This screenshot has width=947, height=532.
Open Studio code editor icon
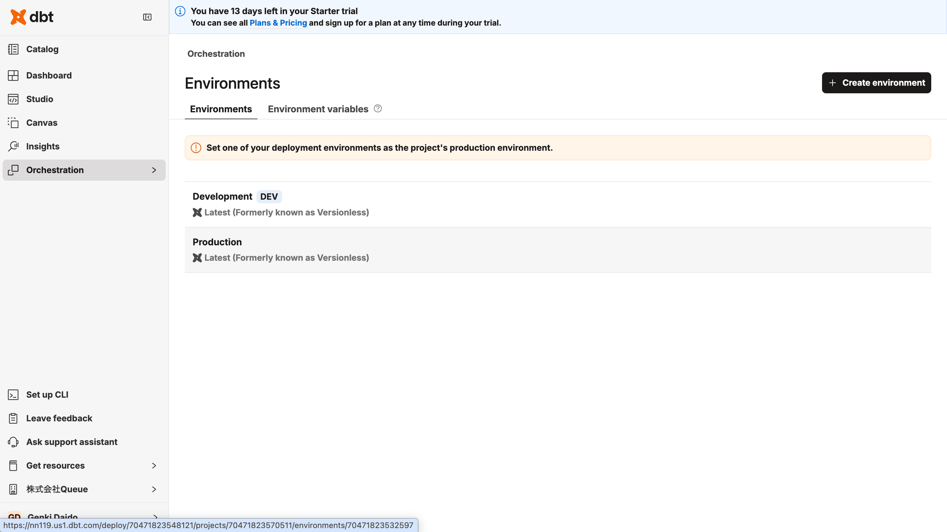[x=13, y=99]
